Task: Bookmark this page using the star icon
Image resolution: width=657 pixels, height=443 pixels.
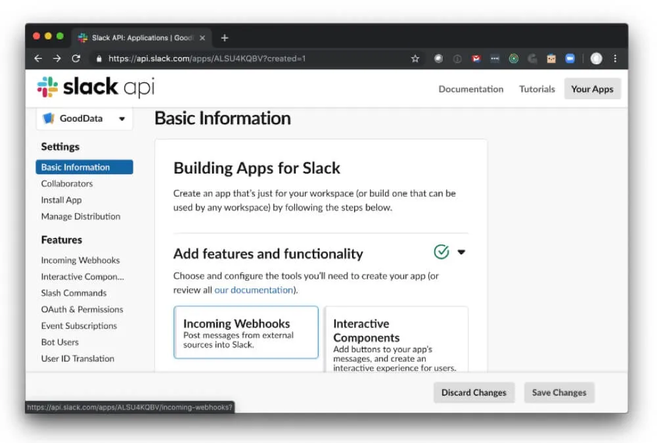Action: (415, 58)
